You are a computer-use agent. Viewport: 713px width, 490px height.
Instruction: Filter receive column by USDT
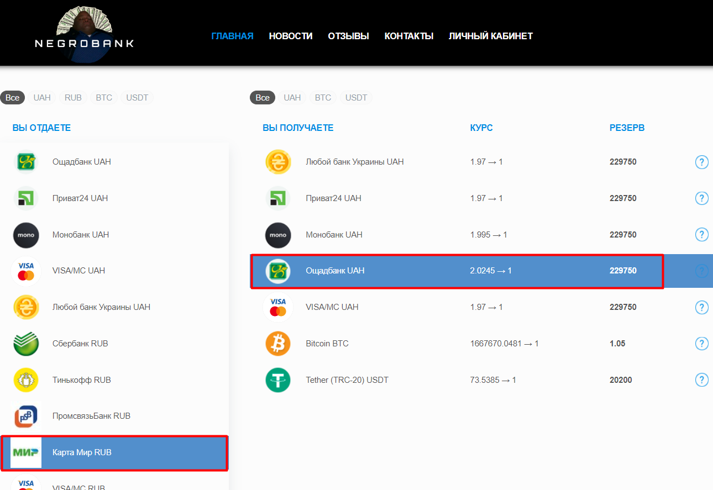point(356,98)
